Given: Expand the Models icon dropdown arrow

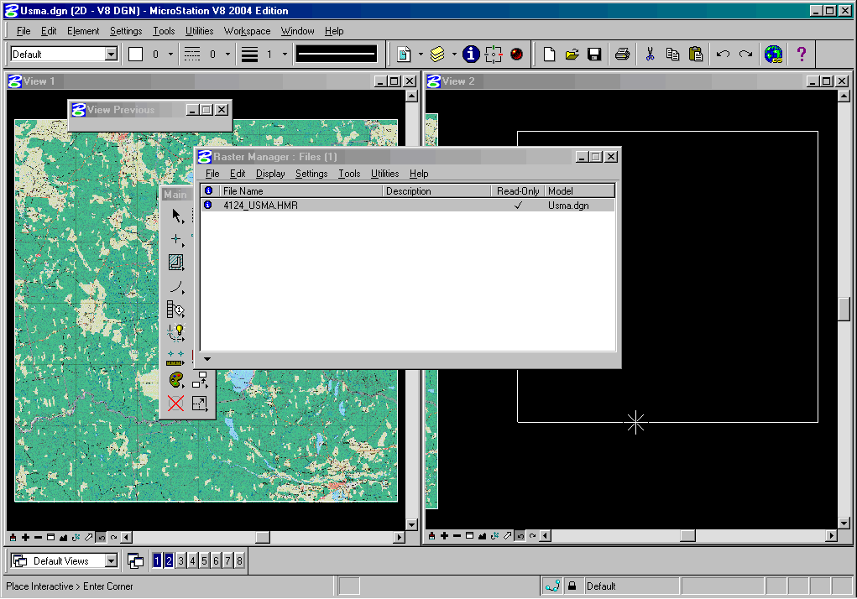Looking at the screenshot, I should (421, 54).
